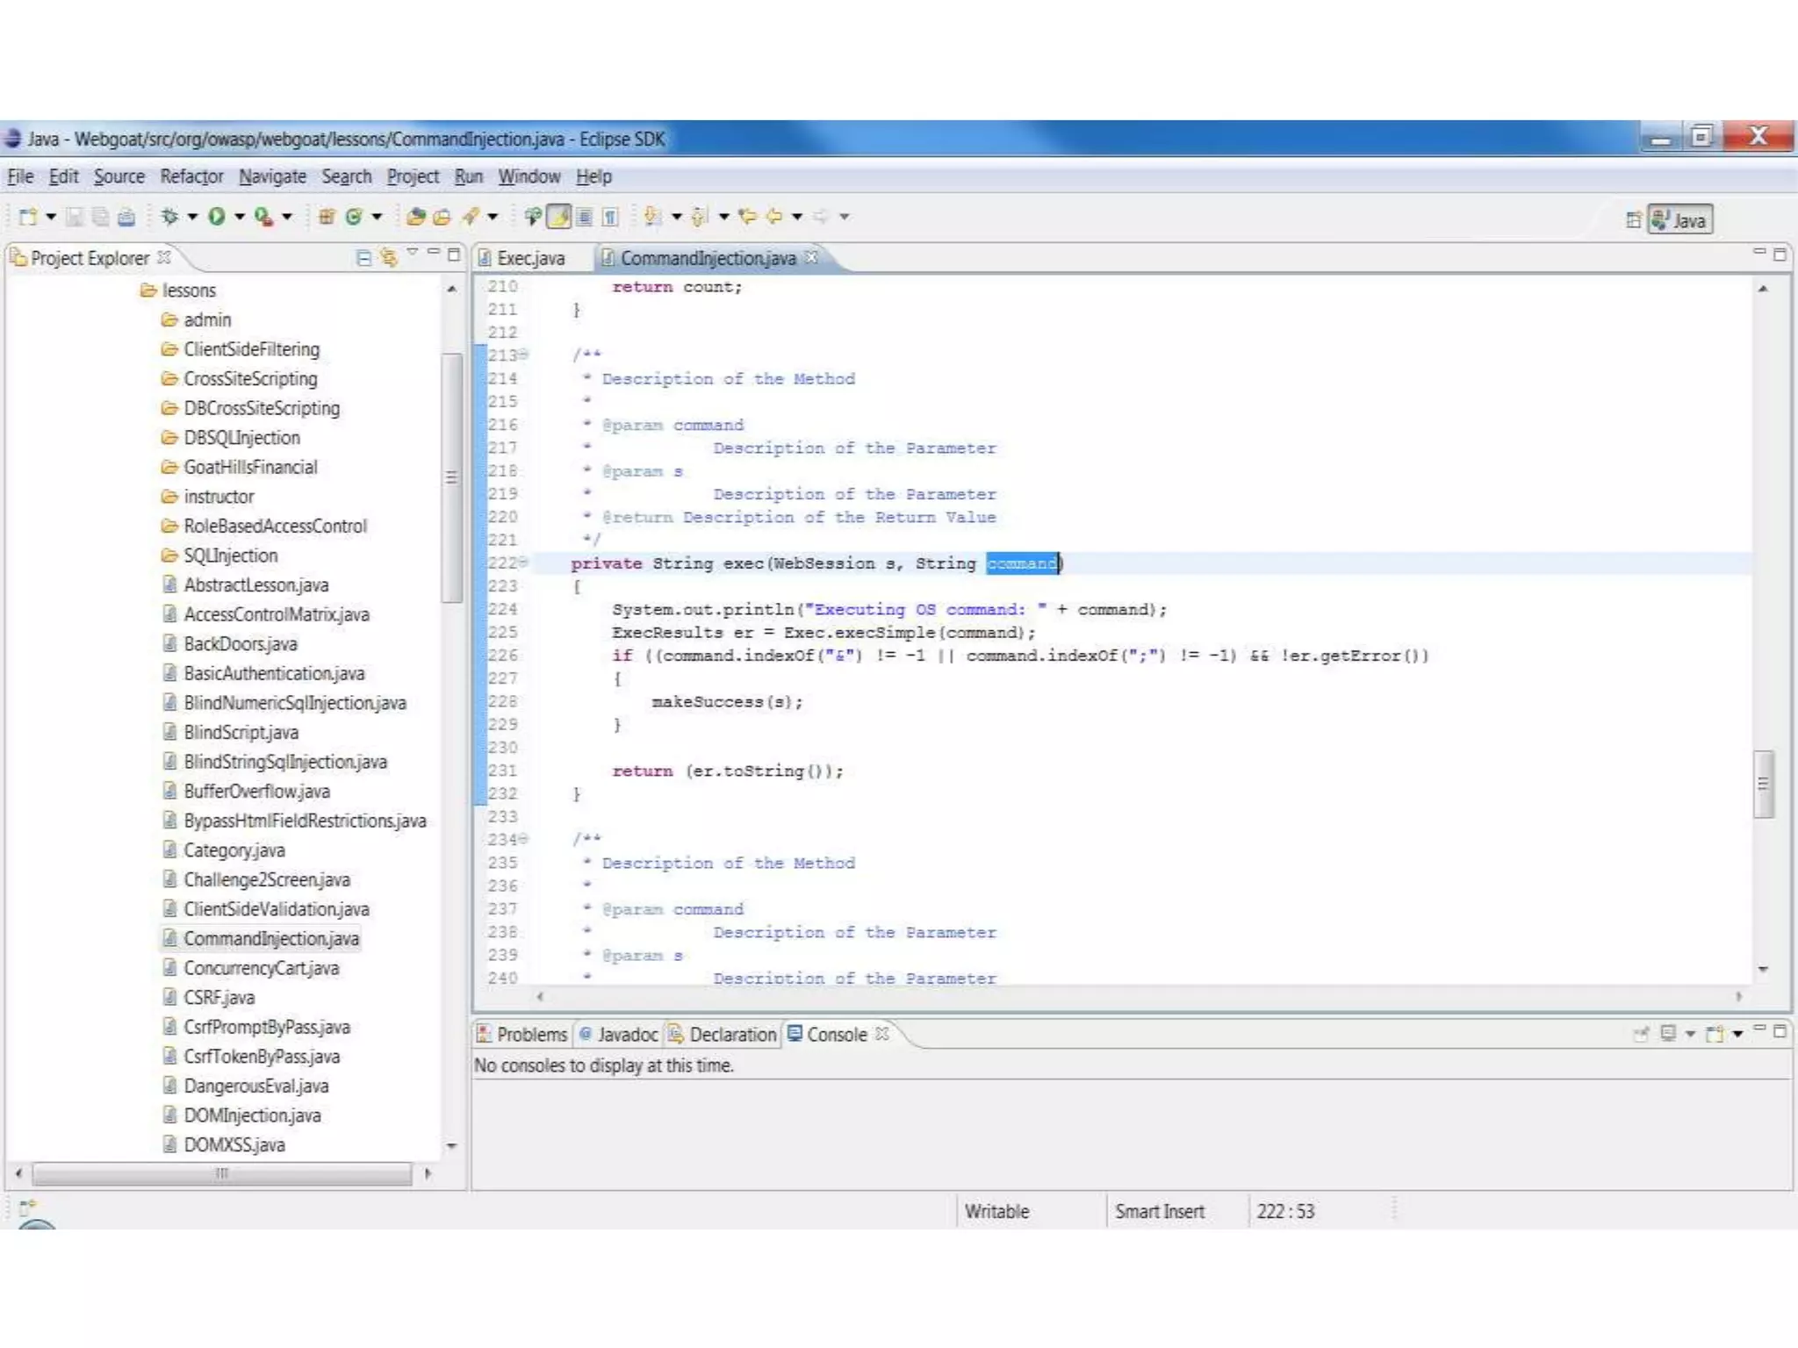Image resolution: width=1798 pixels, height=1348 pixels.
Task: Collapse Javadoc comment at line 213
Action: click(x=524, y=355)
